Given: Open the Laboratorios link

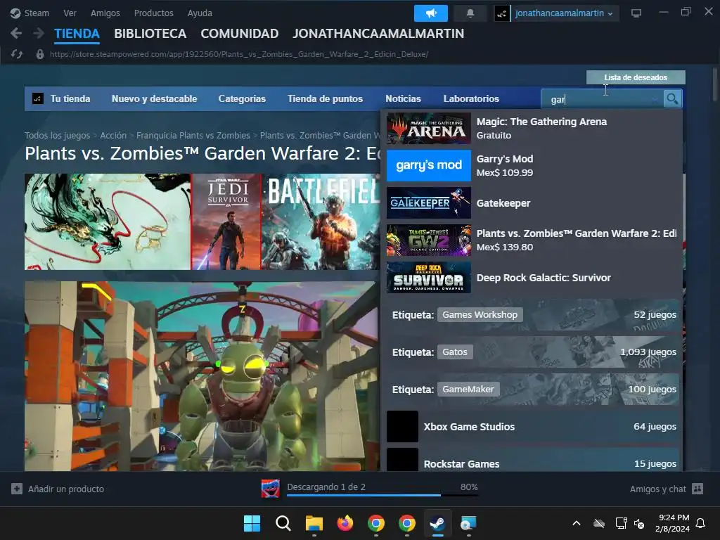Looking at the screenshot, I should coord(471,98).
